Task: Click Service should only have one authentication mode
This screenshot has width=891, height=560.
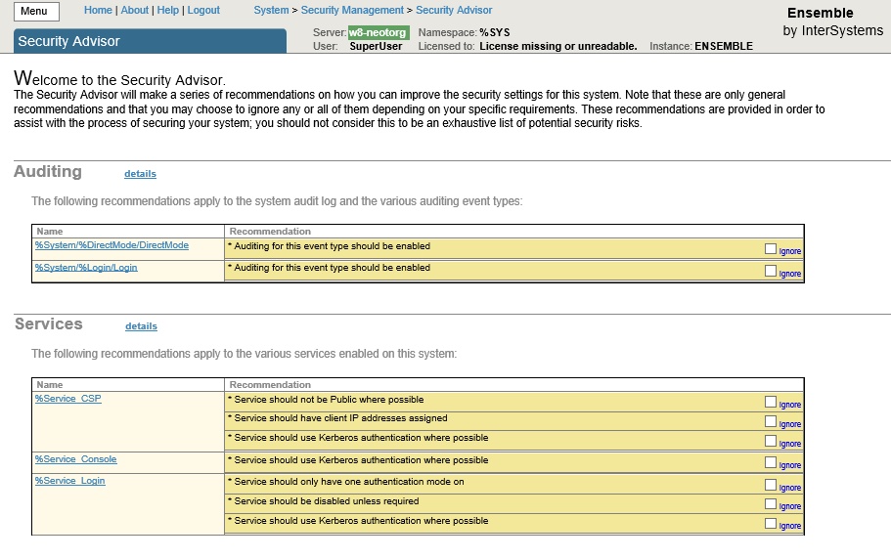Action: pyautogui.click(x=349, y=482)
